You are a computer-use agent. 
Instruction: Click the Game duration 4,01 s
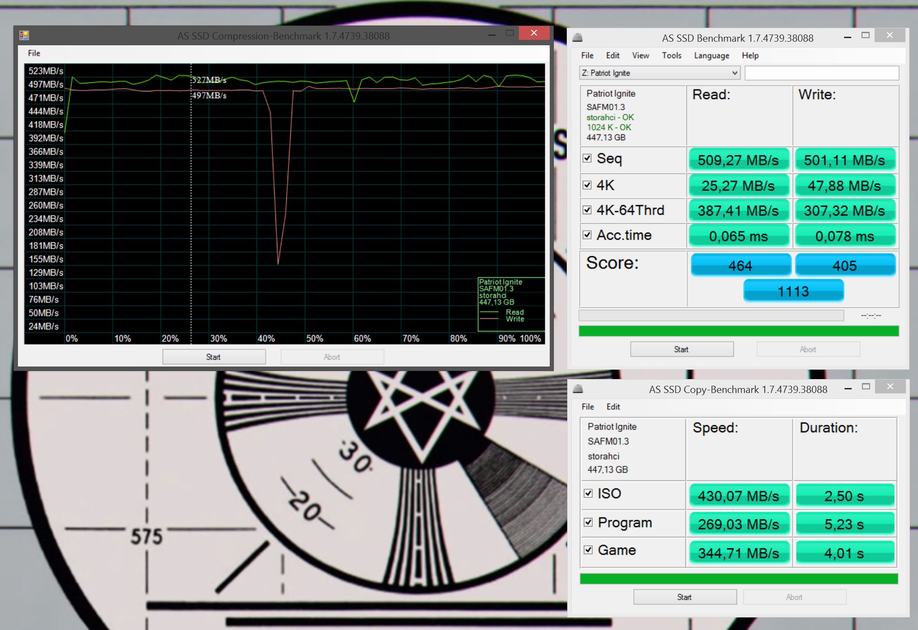click(x=845, y=552)
